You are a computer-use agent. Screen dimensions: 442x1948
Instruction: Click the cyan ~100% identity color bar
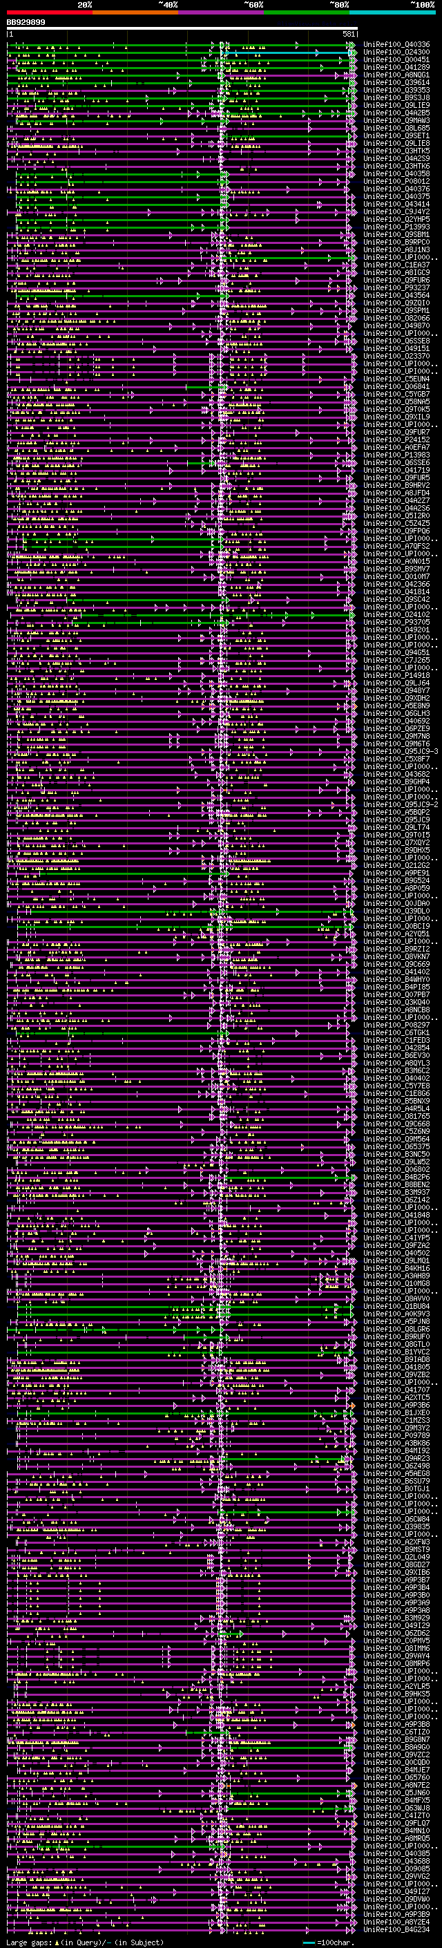pyautogui.click(x=392, y=12)
